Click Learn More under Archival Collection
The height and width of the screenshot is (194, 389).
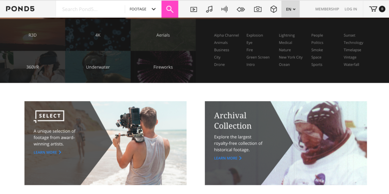228,158
